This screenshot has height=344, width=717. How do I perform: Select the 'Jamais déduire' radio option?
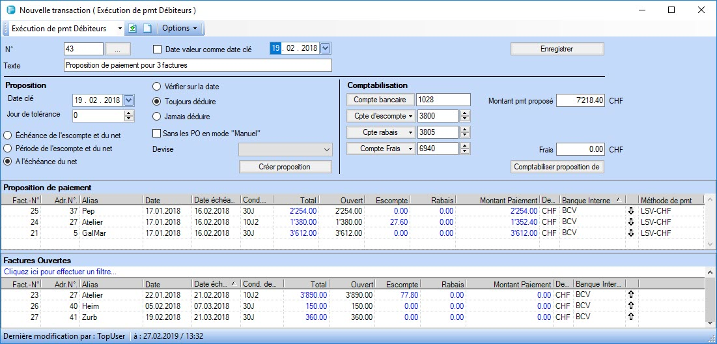pos(157,117)
